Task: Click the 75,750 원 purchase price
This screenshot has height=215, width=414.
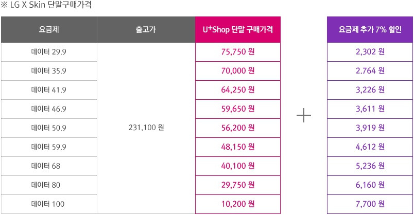Action: tap(237, 52)
